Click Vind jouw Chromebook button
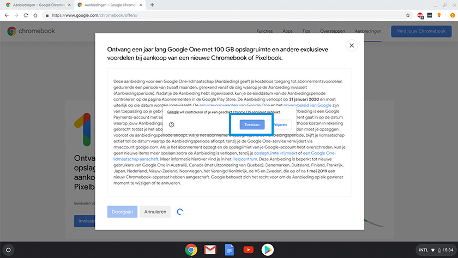 (x=421, y=31)
